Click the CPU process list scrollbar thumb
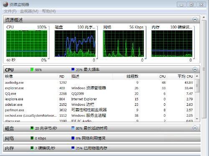 point(197,86)
